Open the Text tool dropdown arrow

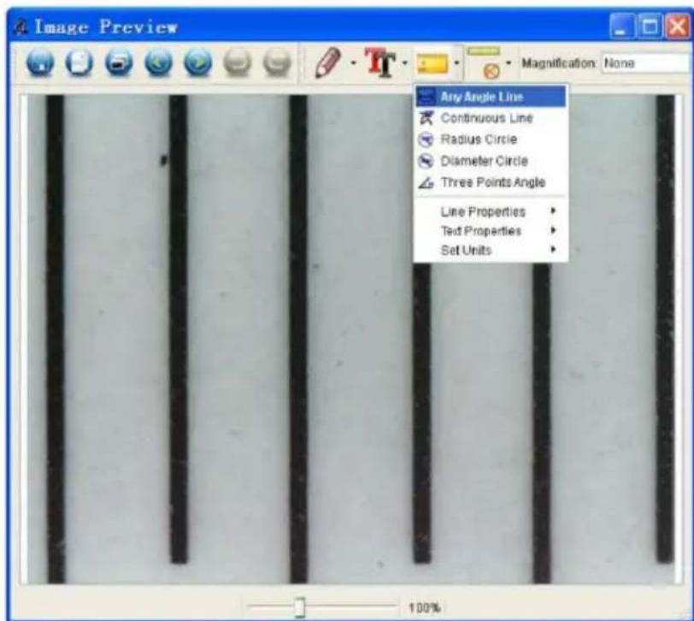pyautogui.click(x=405, y=63)
